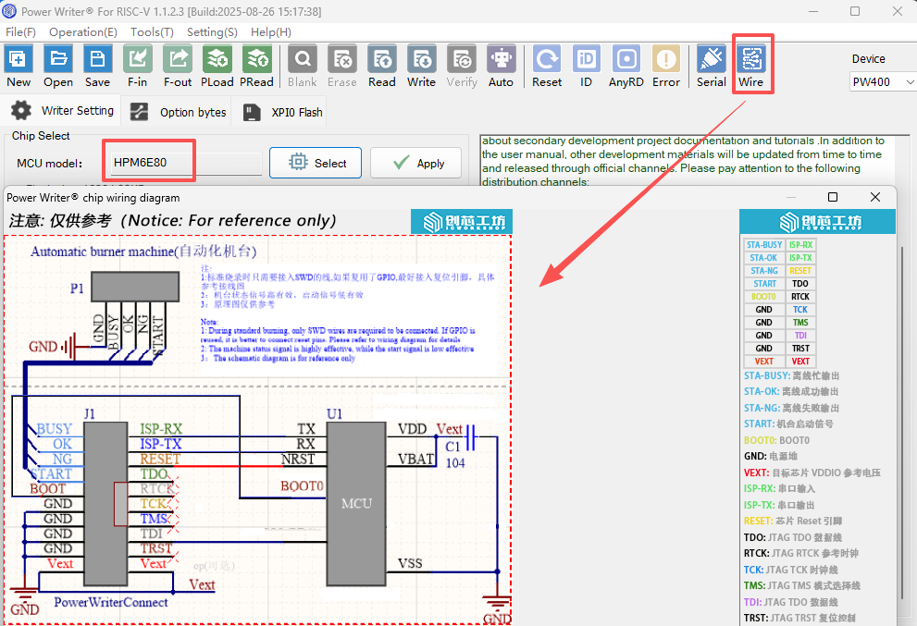Open the Help(H) menu

click(x=271, y=32)
